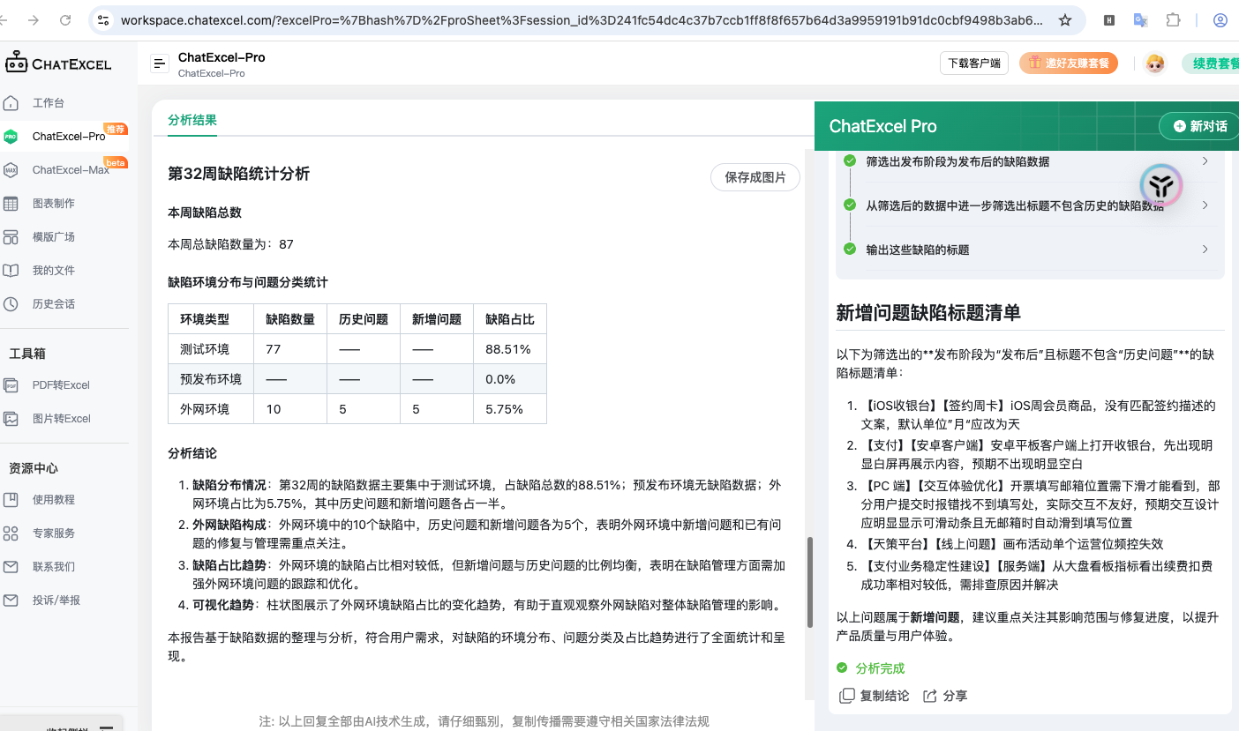
Task: Click table cell 88.51%
Action: [x=510, y=349]
